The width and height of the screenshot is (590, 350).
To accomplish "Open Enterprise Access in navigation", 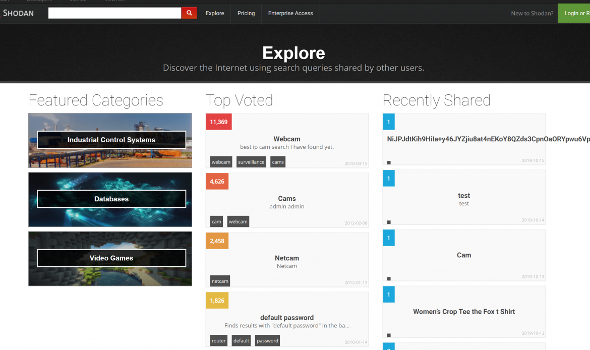I will pos(290,13).
